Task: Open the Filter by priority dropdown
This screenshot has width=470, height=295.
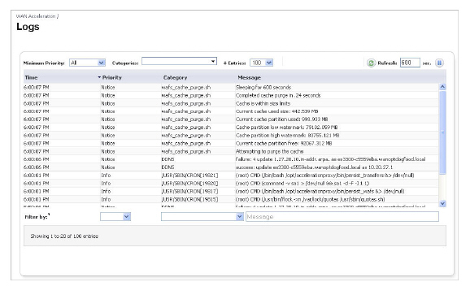Action: coord(115,216)
